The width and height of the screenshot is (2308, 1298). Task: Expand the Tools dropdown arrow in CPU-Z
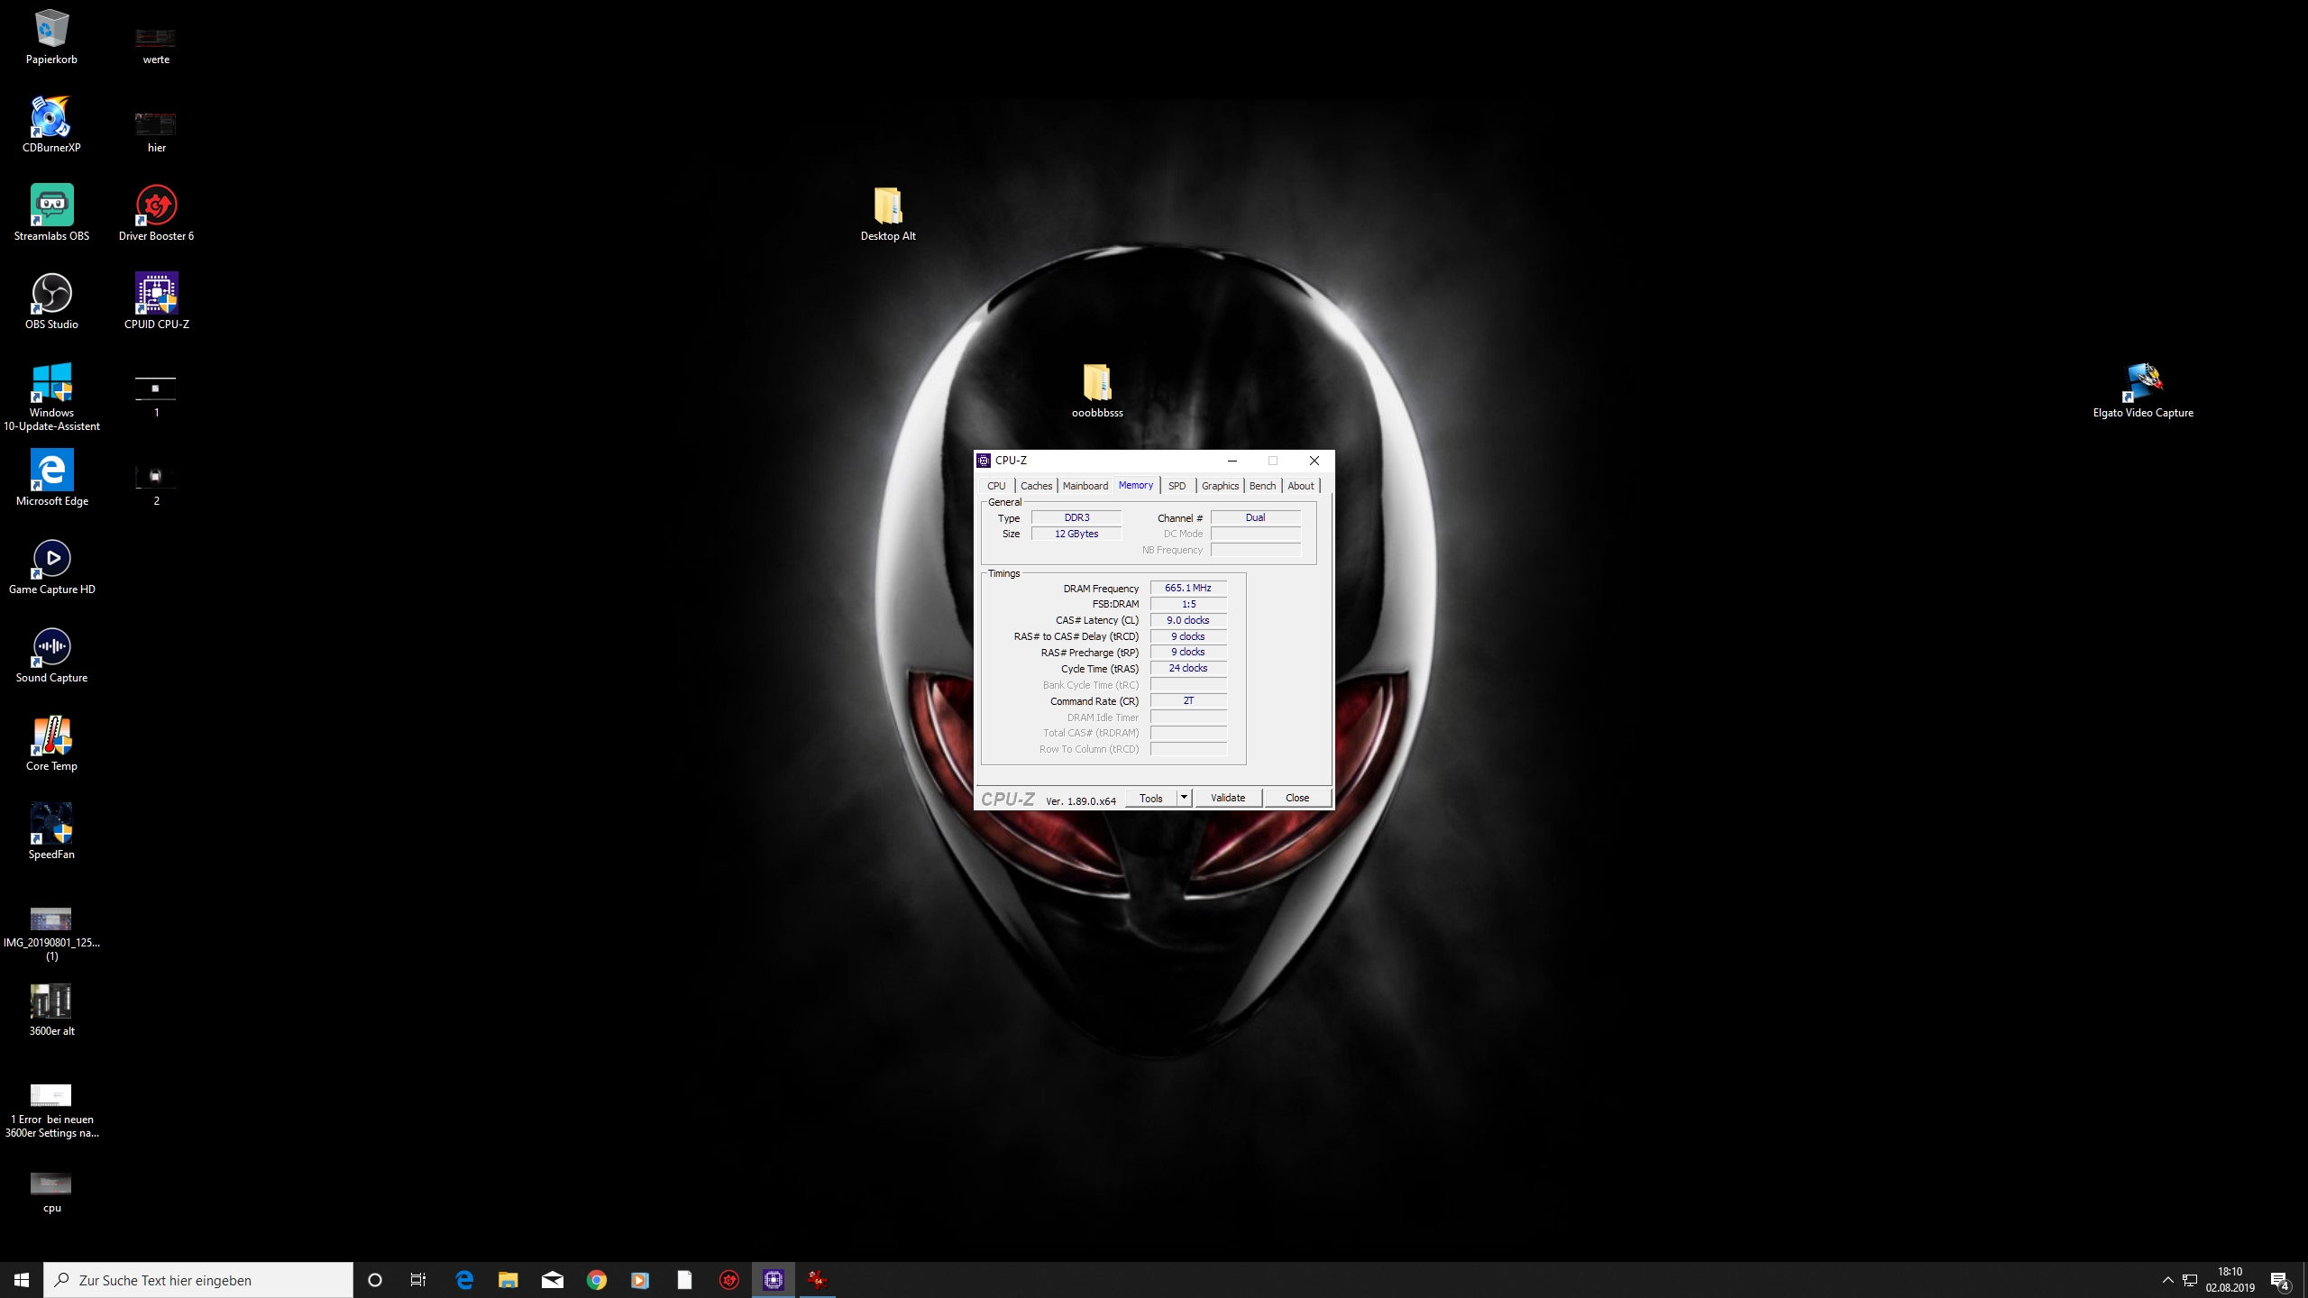(1184, 798)
